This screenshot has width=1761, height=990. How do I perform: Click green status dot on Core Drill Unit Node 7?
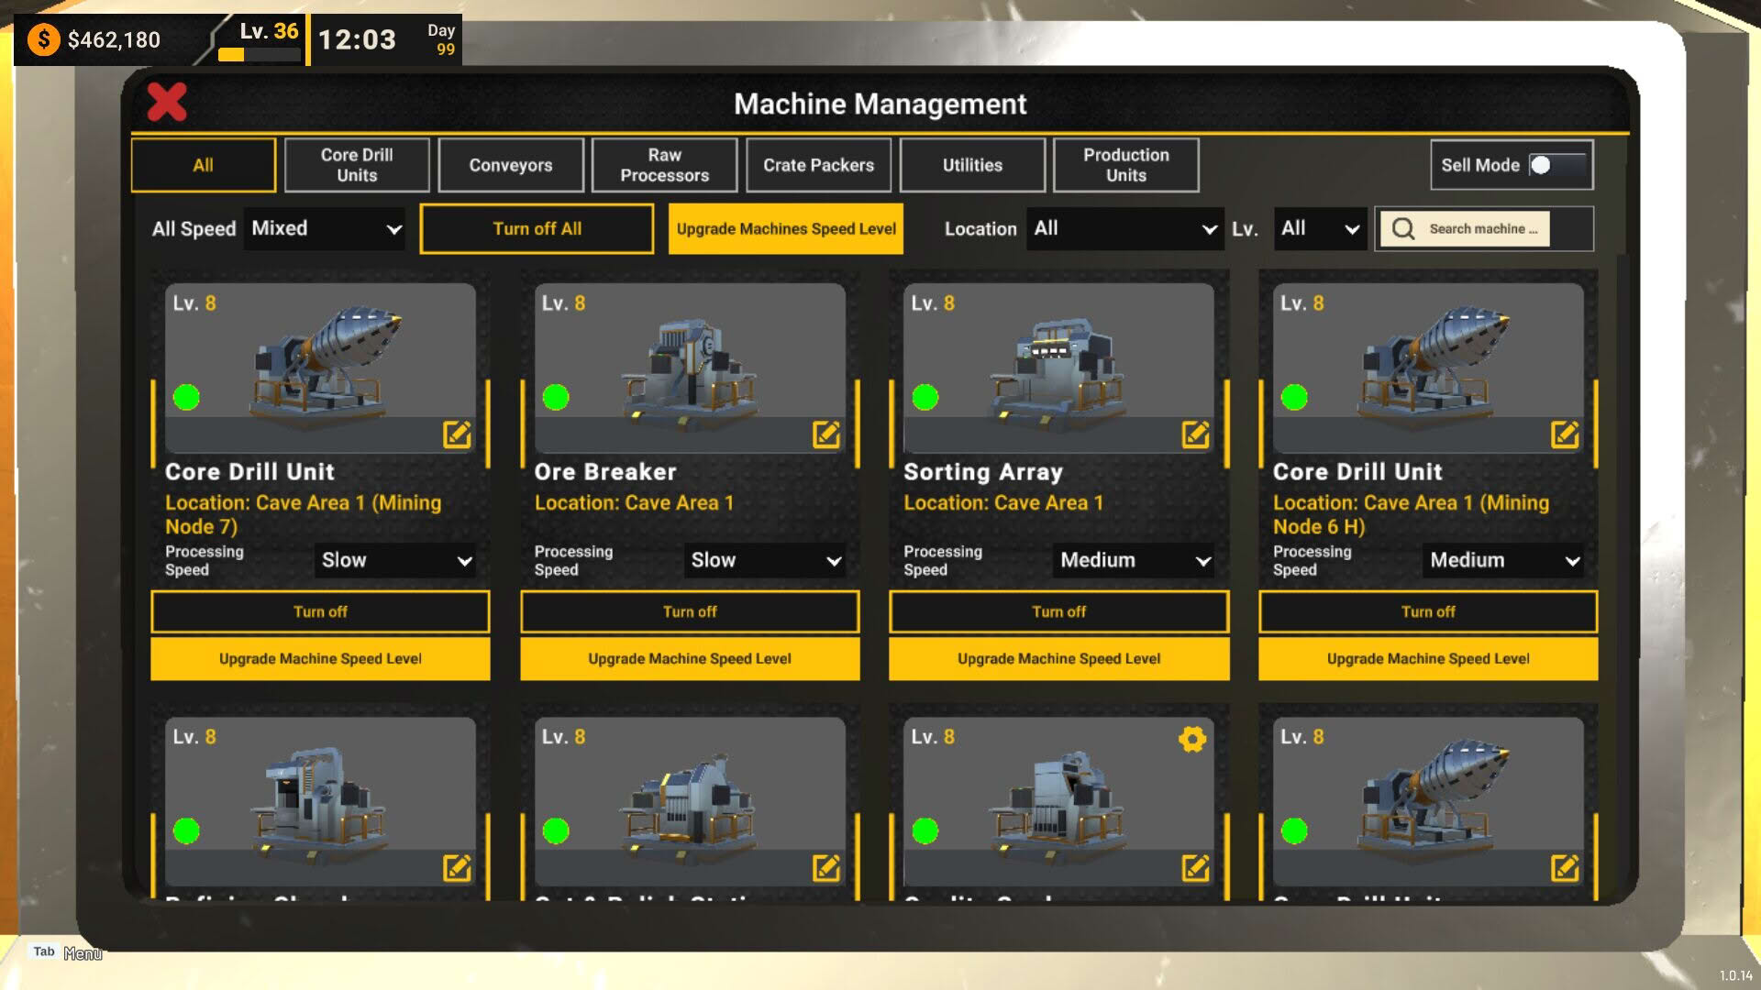click(x=186, y=397)
